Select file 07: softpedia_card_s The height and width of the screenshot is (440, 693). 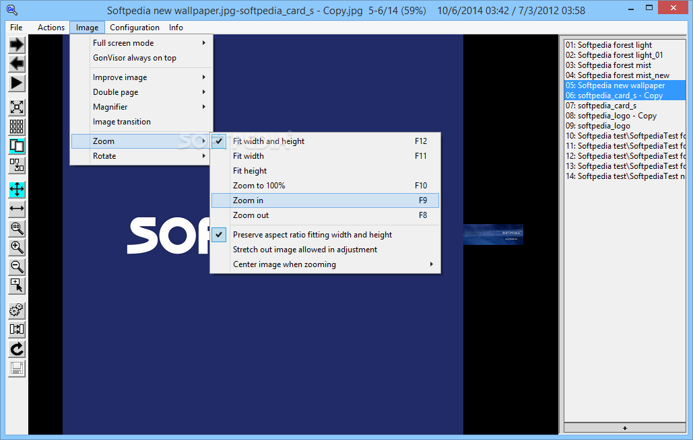(x=625, y=106)
